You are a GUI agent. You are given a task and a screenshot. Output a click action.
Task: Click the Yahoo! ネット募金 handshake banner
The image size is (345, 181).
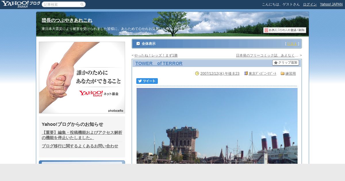[x=82, y=78]
